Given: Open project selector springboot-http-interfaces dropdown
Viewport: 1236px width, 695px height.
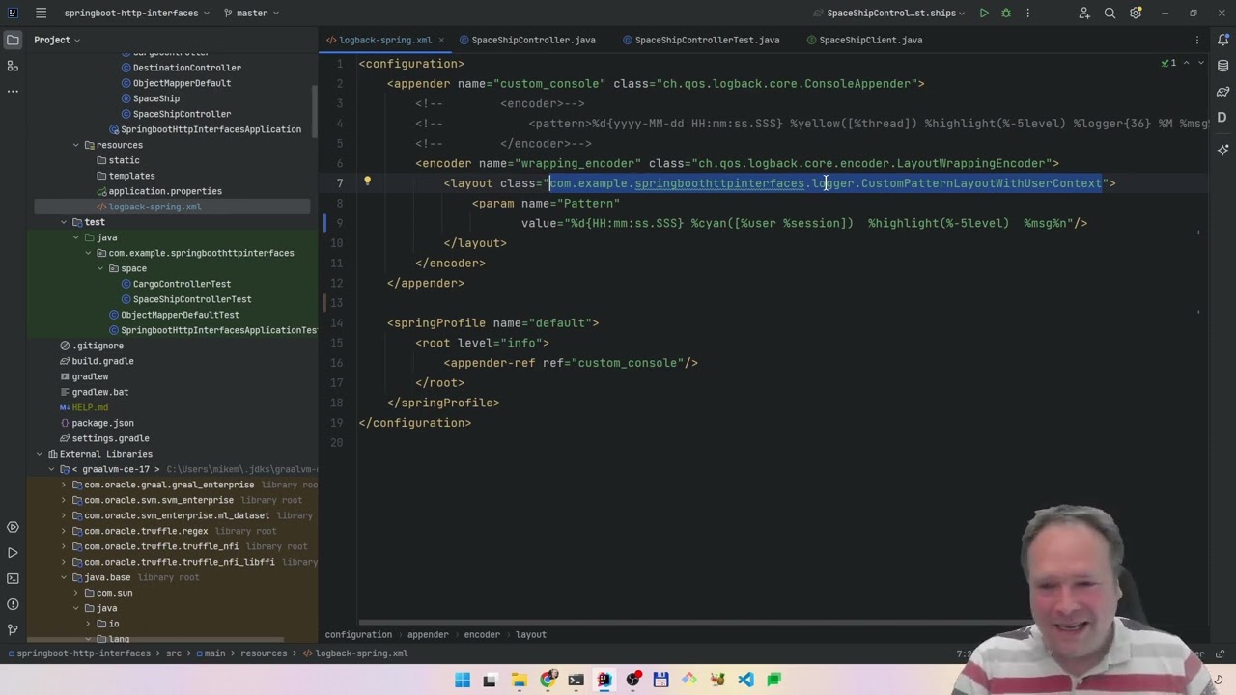Looking at the screenshot, I should pyautogui.click(x=136, y=13).
